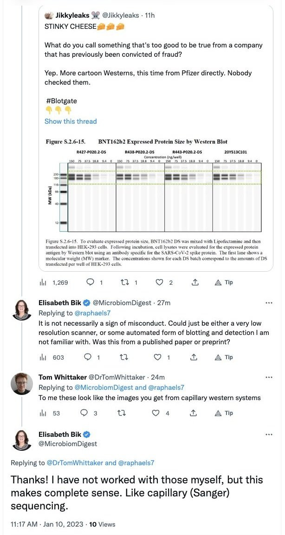Click the Show this thread link
The width and height of the screenshot is (285, 535).
71,121
